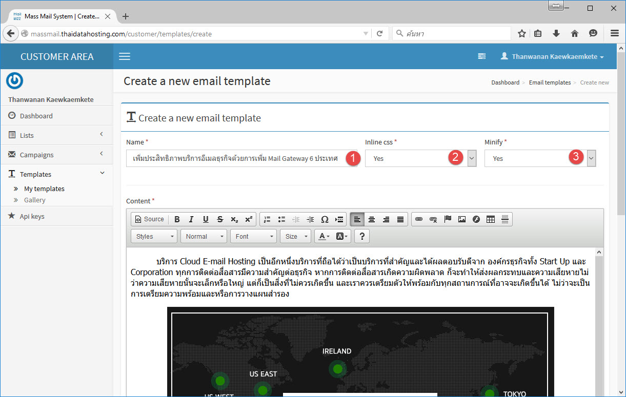Open the Inline css dropdown

[x=420, y=158]
